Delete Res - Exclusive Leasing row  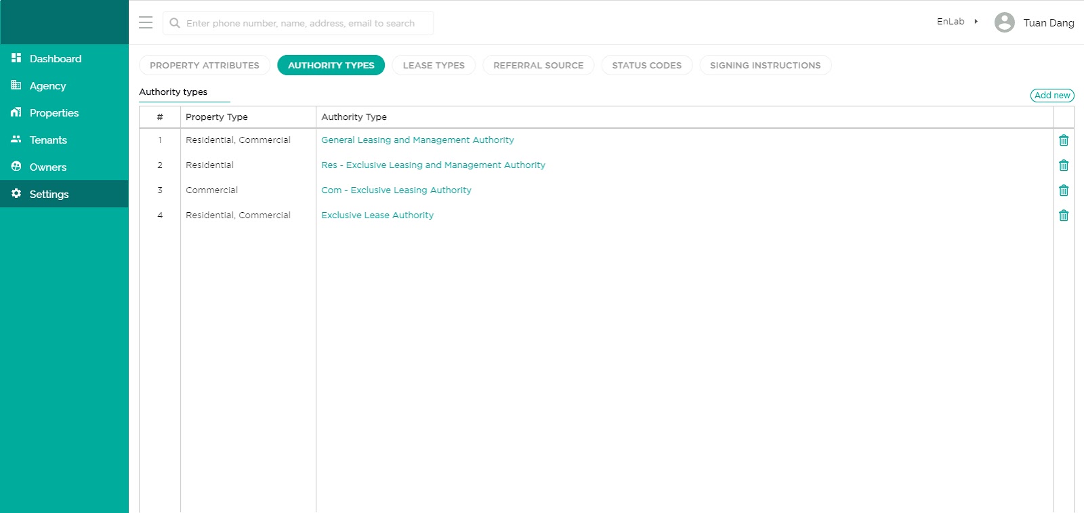[1064, 165]
